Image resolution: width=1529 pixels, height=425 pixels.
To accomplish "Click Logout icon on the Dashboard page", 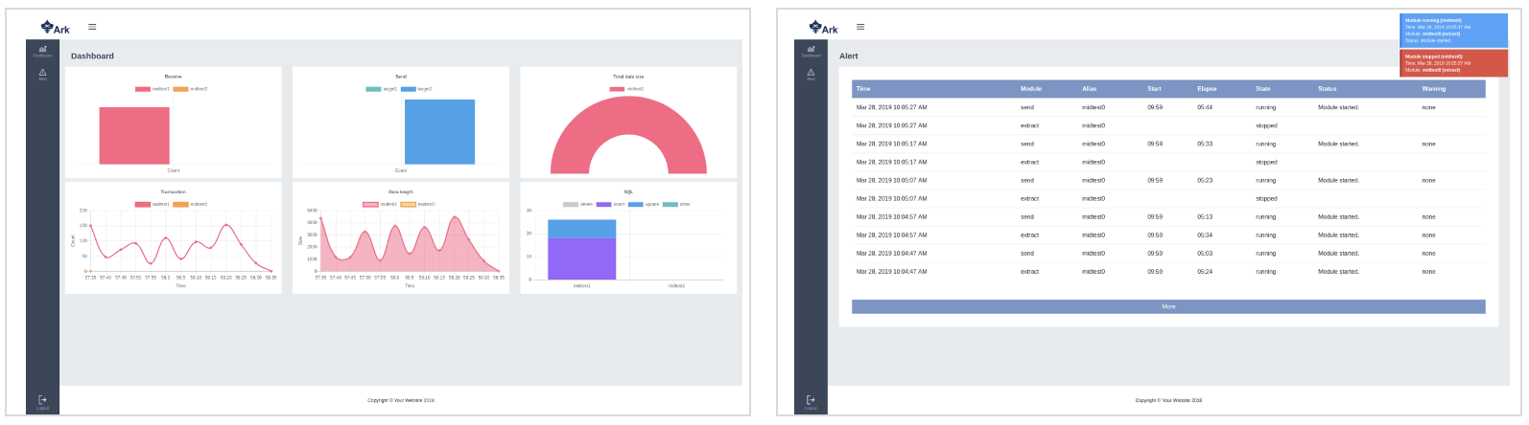I will [x=42, y=401].
